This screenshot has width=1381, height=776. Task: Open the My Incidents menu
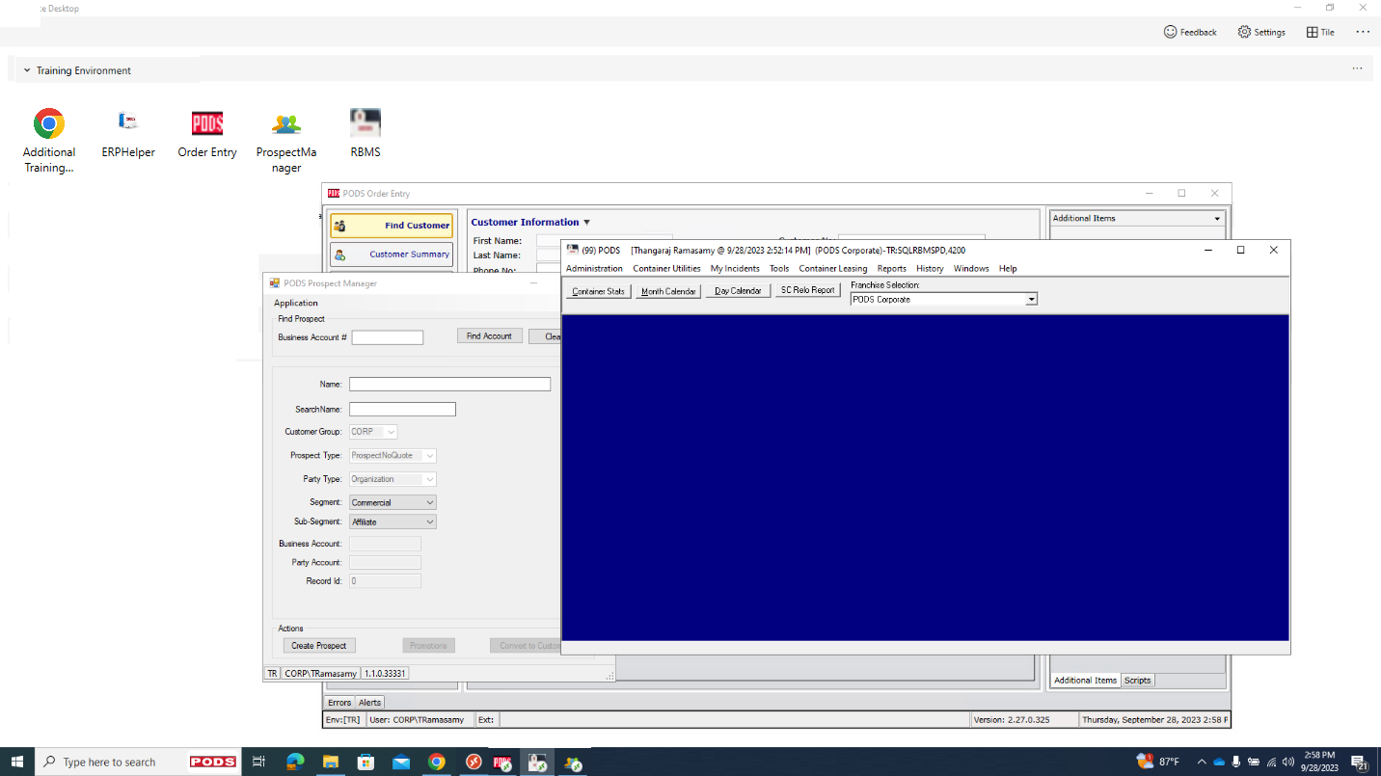pos(735,268)
